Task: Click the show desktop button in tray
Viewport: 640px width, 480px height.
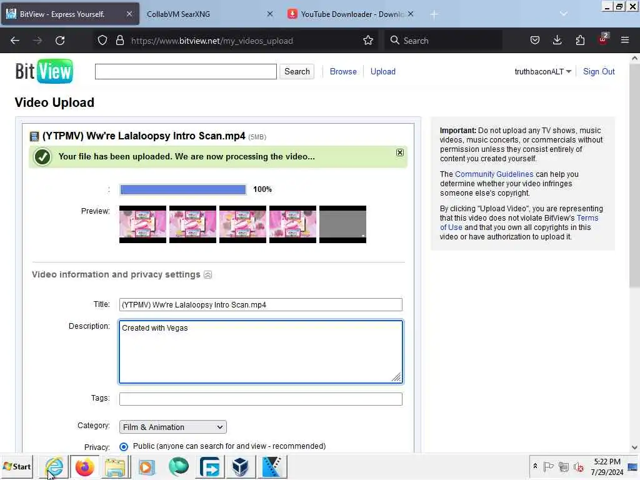Action: 634,466
